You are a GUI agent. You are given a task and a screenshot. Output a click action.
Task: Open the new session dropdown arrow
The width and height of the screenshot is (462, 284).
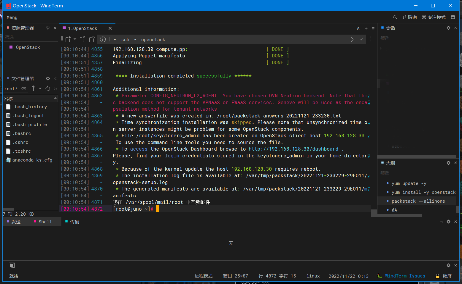pyautogui.click(x=75, y=39)
